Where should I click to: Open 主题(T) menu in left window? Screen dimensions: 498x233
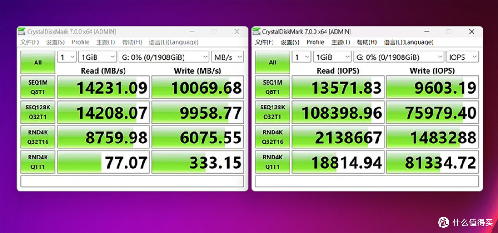click(x=106, y=42)
